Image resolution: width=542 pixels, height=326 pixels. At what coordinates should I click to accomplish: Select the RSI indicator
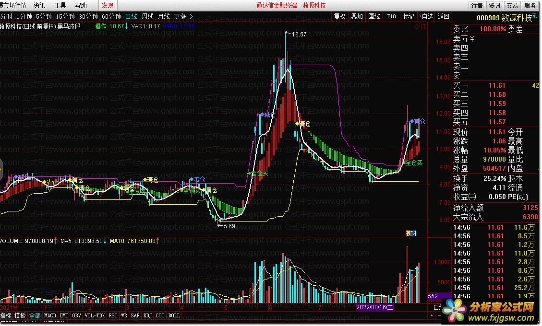113,315
